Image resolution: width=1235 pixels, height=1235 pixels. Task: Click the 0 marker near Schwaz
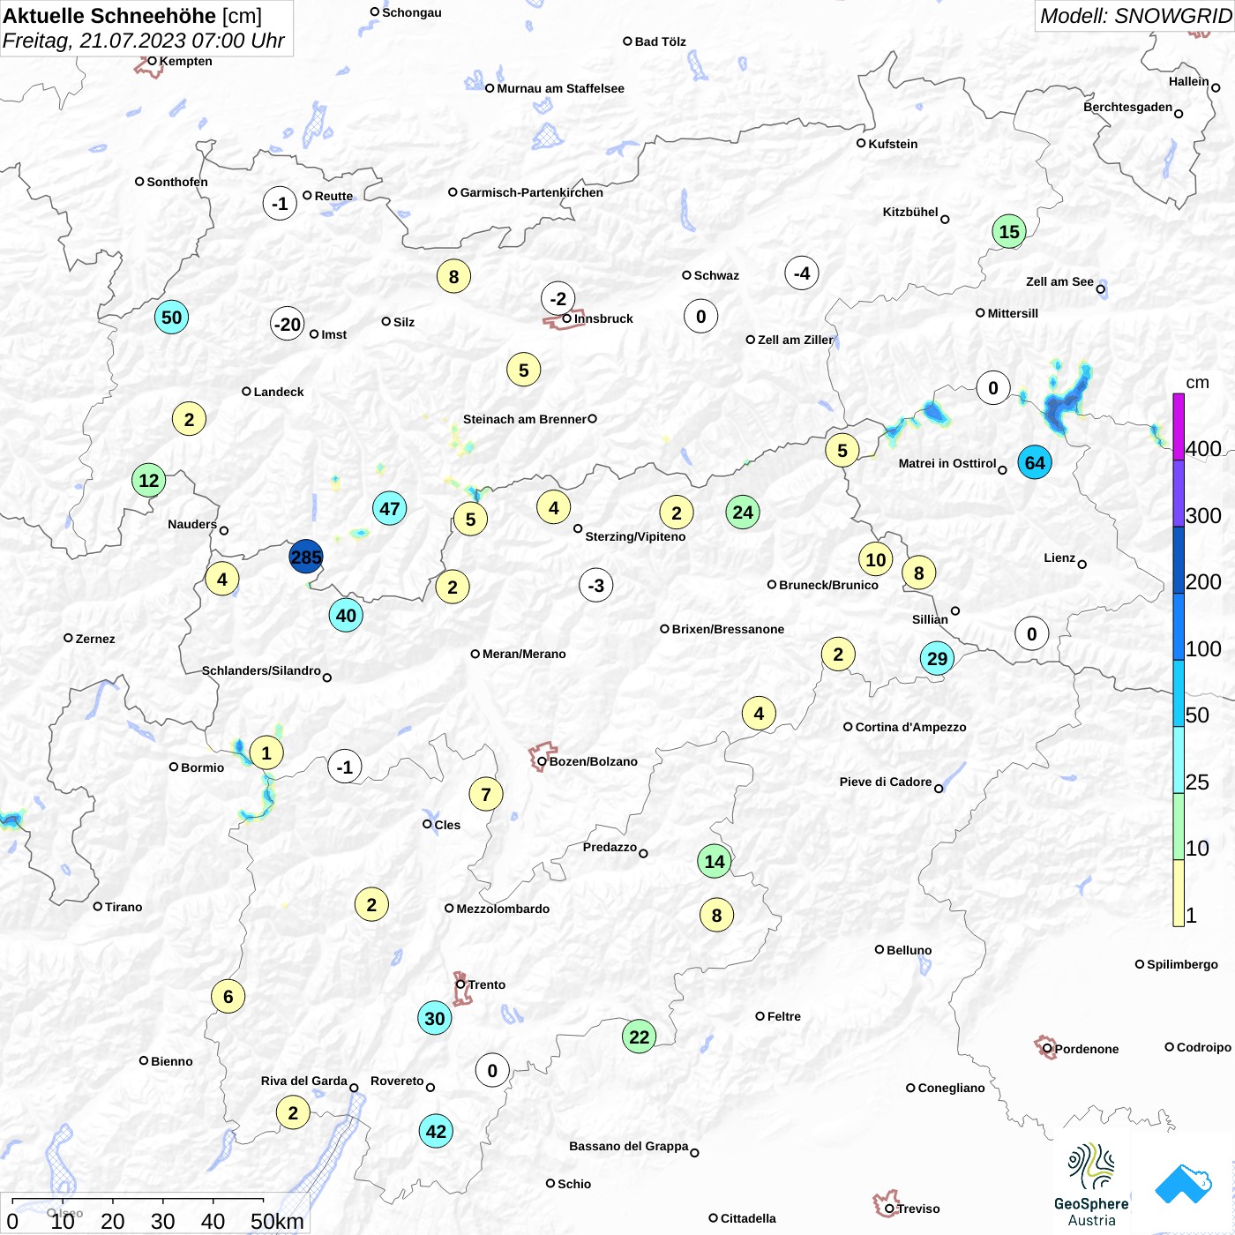[x=701, y=316]
